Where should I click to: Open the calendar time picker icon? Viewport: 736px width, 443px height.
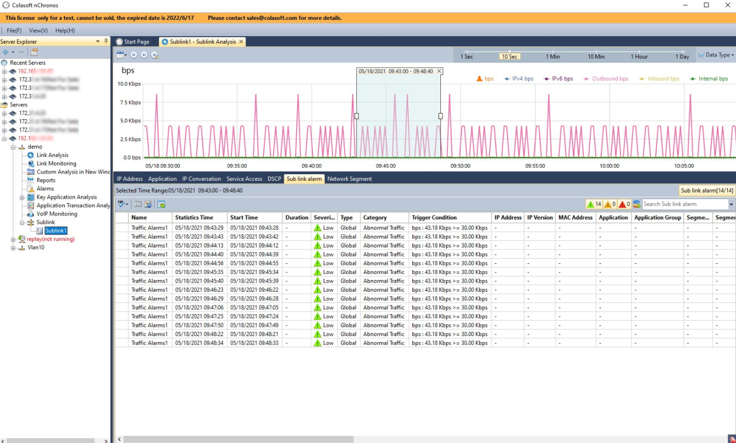point(120,55)
